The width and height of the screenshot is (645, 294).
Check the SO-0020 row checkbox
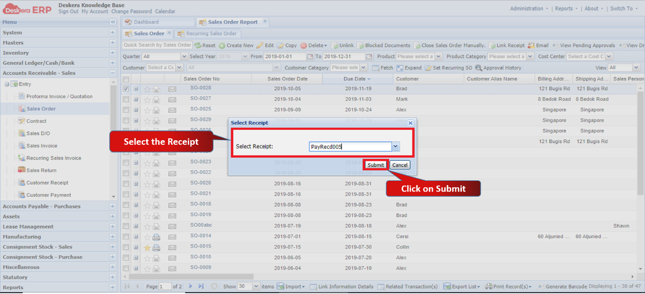tap(126, 184)
